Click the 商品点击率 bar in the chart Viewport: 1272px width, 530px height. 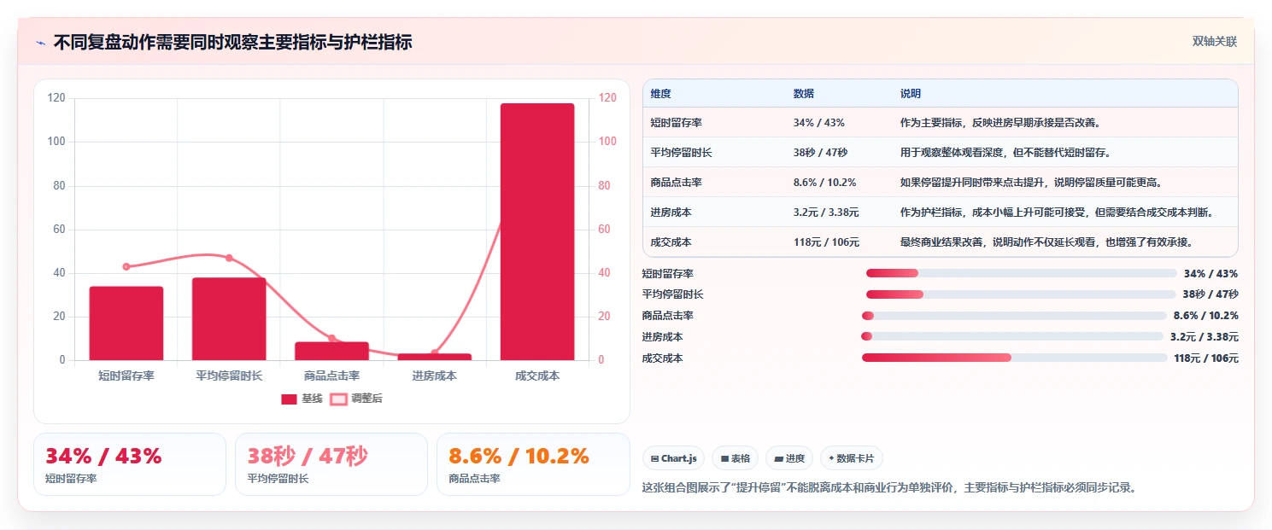pos(331,351)
